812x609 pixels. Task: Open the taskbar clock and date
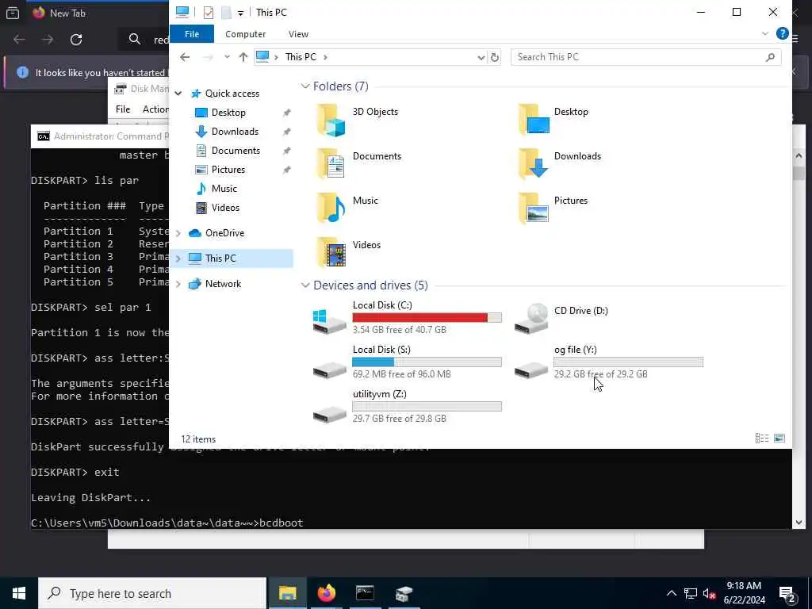point(744,593)
